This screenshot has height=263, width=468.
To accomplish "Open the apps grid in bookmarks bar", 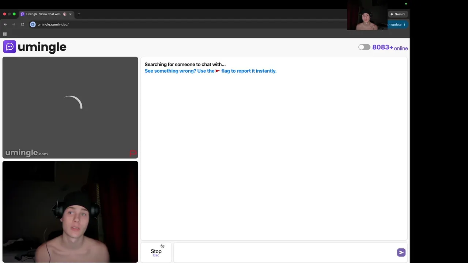I will click(x=5, y=34).
